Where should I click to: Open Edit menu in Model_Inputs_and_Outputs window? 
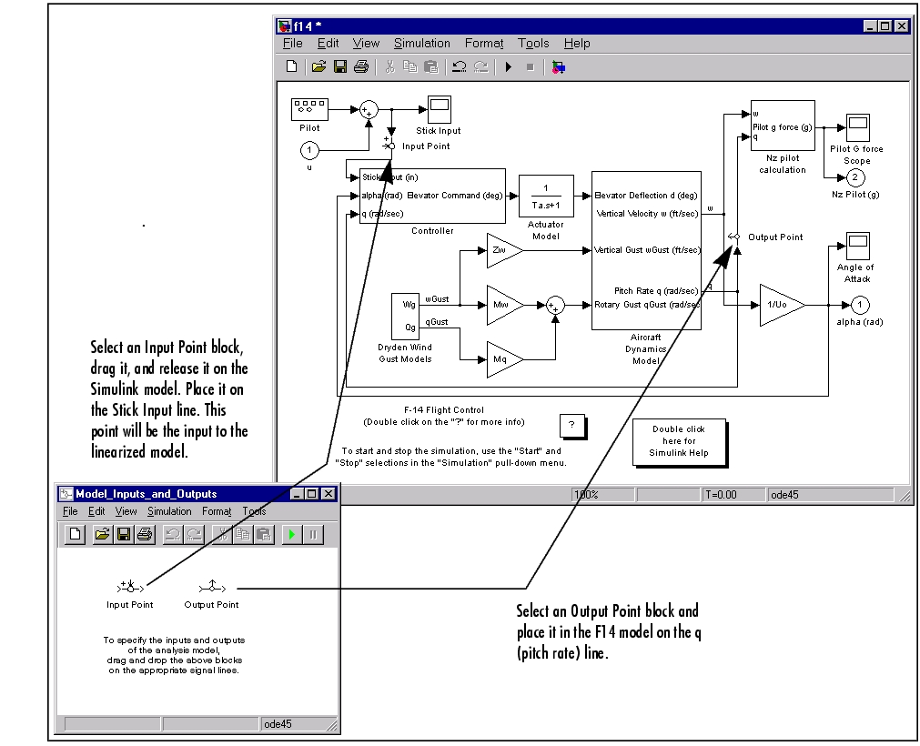pos(96,511)
